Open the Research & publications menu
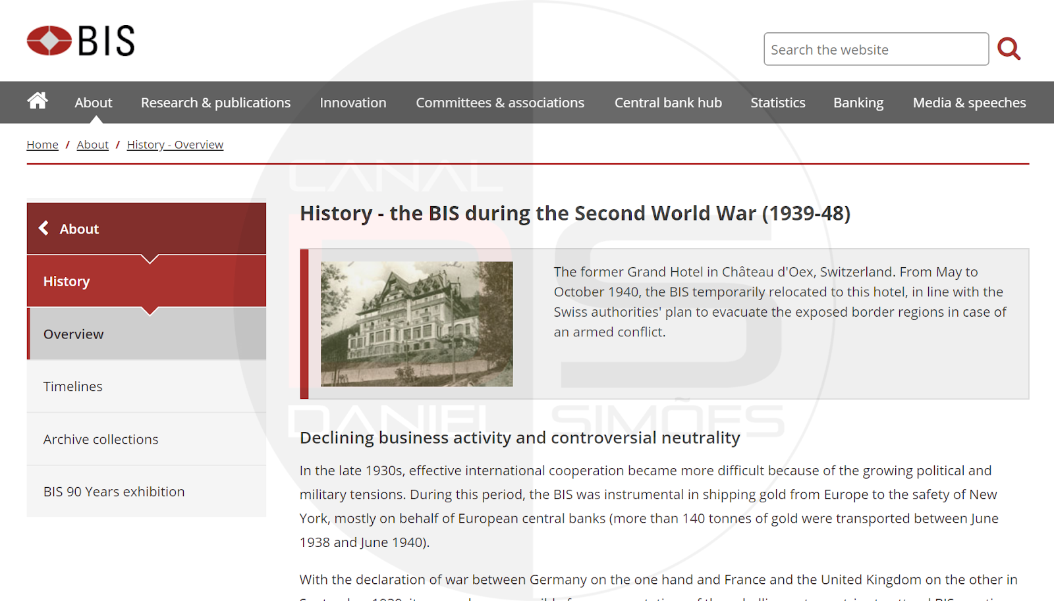The width and height of the screenshot is (1054, 601). pos(215,103)
